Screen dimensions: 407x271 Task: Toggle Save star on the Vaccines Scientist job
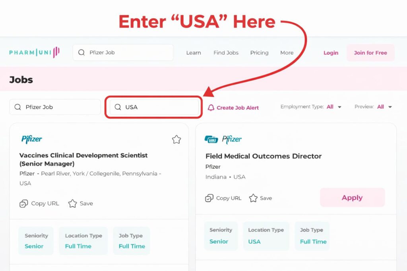(x=73, y=204)
